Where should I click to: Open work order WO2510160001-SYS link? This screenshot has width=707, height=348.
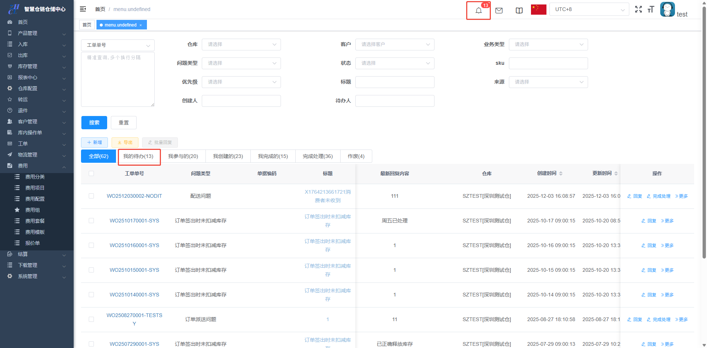click(134, 245)
